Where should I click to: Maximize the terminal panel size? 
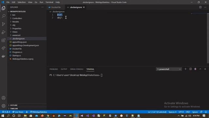click(200, 69)
